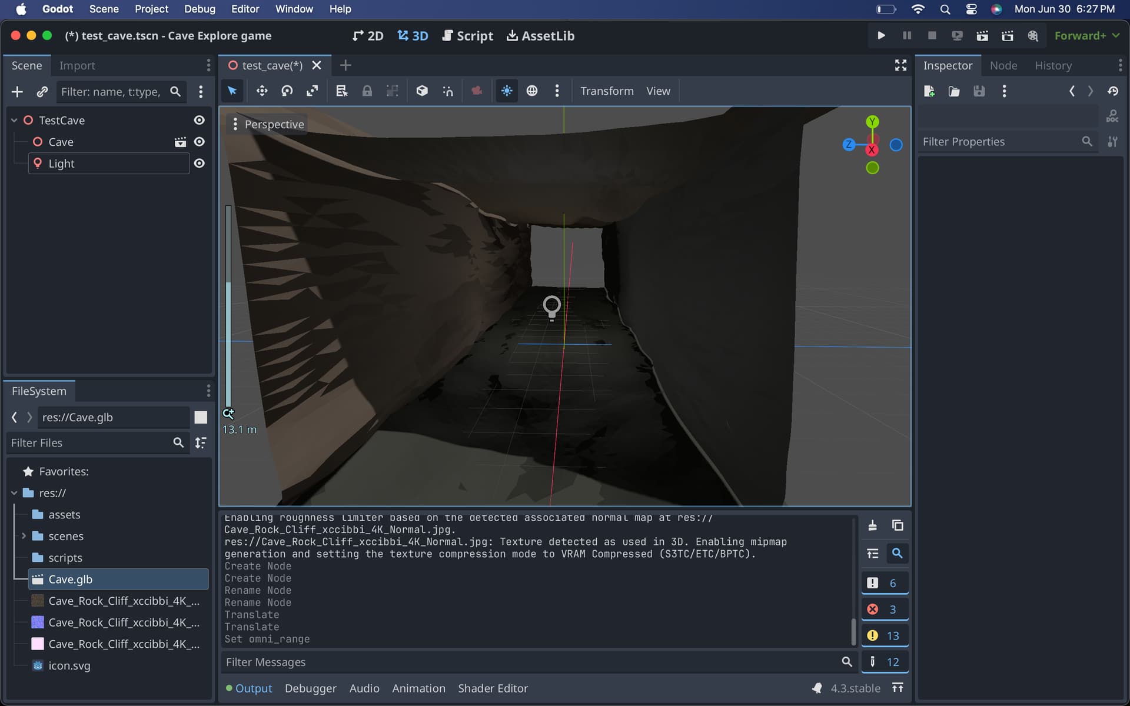
Task: Toggle FileSystem split mode button
Action: pos(201,417)
